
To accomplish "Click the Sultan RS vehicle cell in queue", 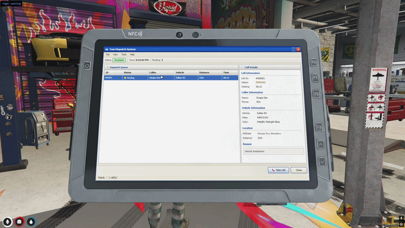I will [x=186, y=78].
